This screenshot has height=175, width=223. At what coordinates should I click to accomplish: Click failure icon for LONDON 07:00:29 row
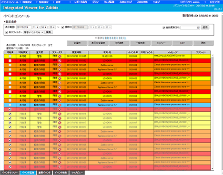[60, 141]
